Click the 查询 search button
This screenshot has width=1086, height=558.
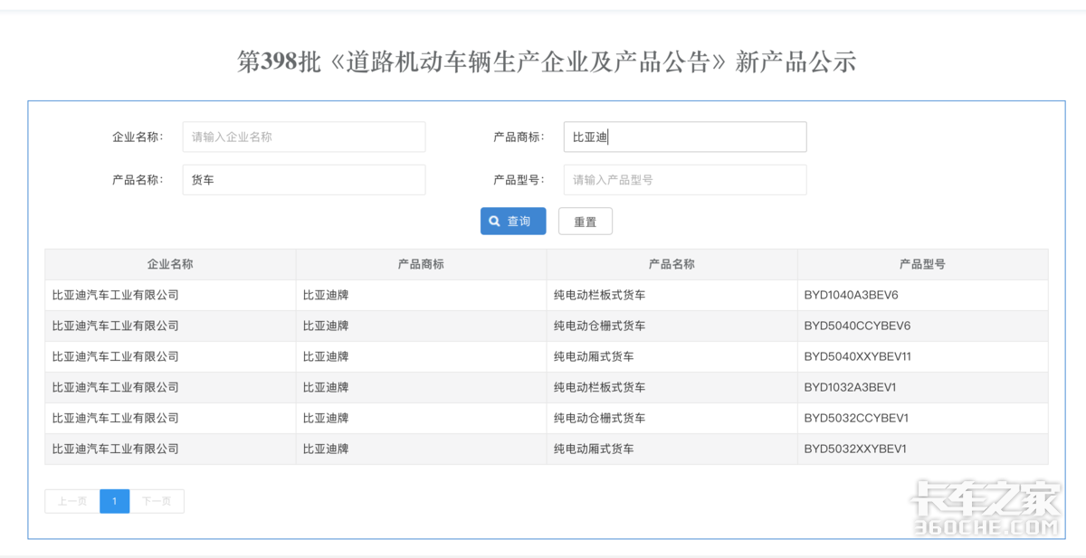(x=513, y=222)
